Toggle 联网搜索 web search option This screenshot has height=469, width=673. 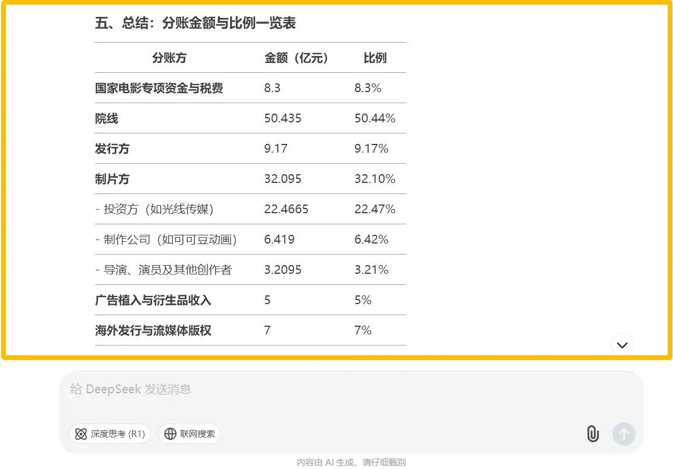[189, 434]
